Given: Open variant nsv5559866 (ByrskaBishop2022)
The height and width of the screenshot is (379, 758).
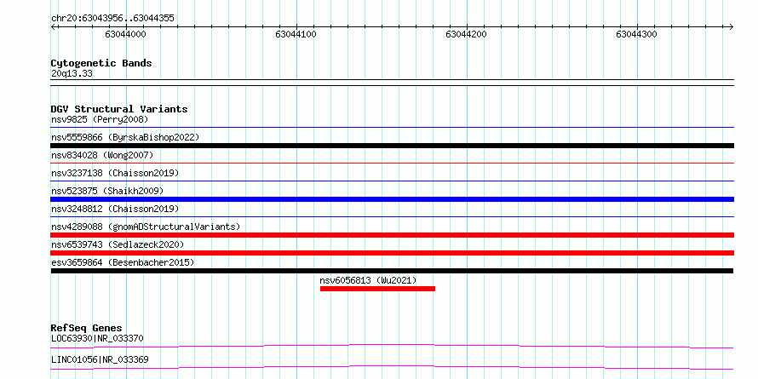Looking at the screenshot, I should point(125,137).
